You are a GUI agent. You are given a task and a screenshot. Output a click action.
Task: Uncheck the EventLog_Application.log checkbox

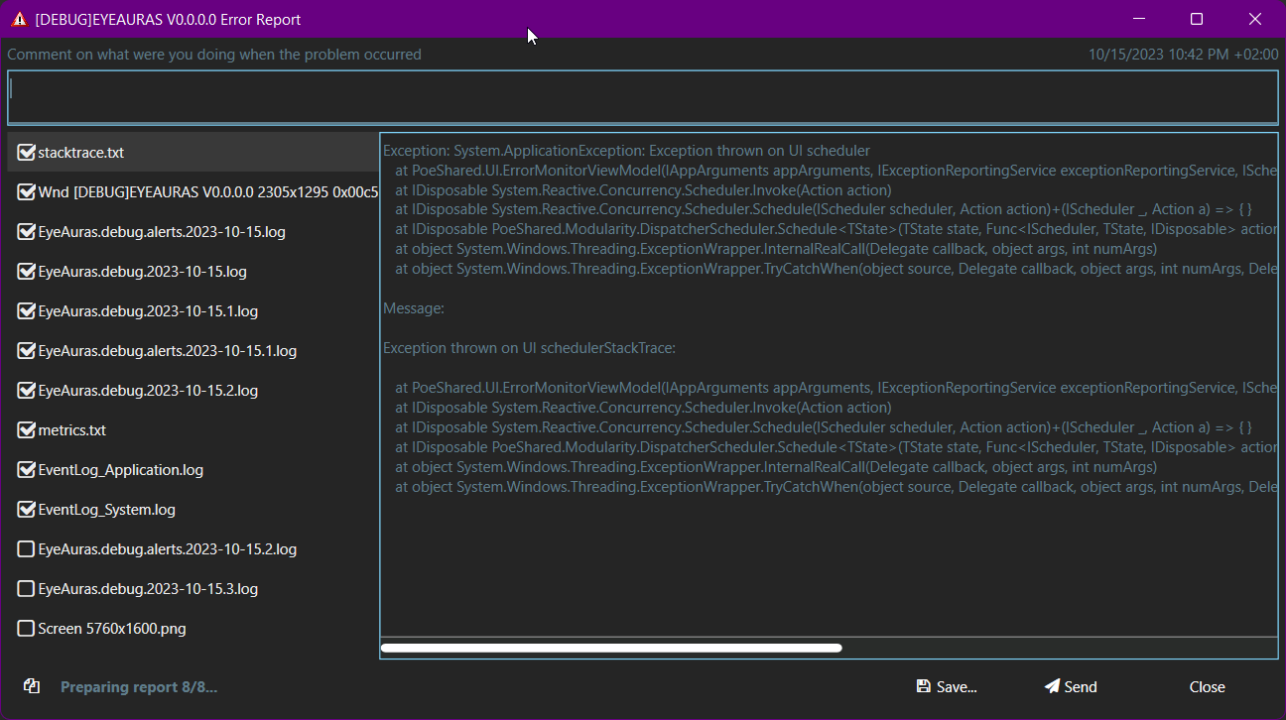click(27, 469)
